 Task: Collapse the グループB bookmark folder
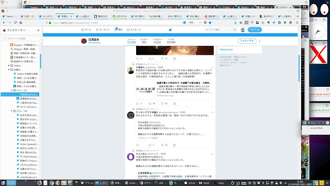[11, 111]
